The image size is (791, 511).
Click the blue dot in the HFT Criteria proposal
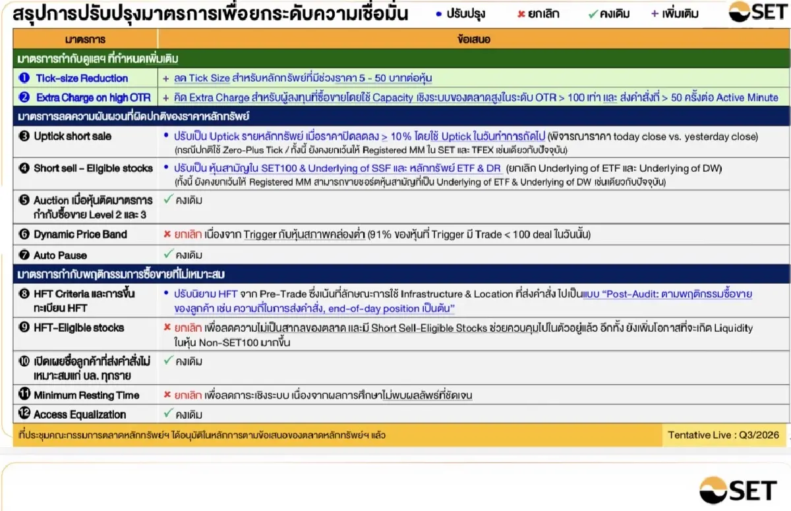[x=167, y=294]
